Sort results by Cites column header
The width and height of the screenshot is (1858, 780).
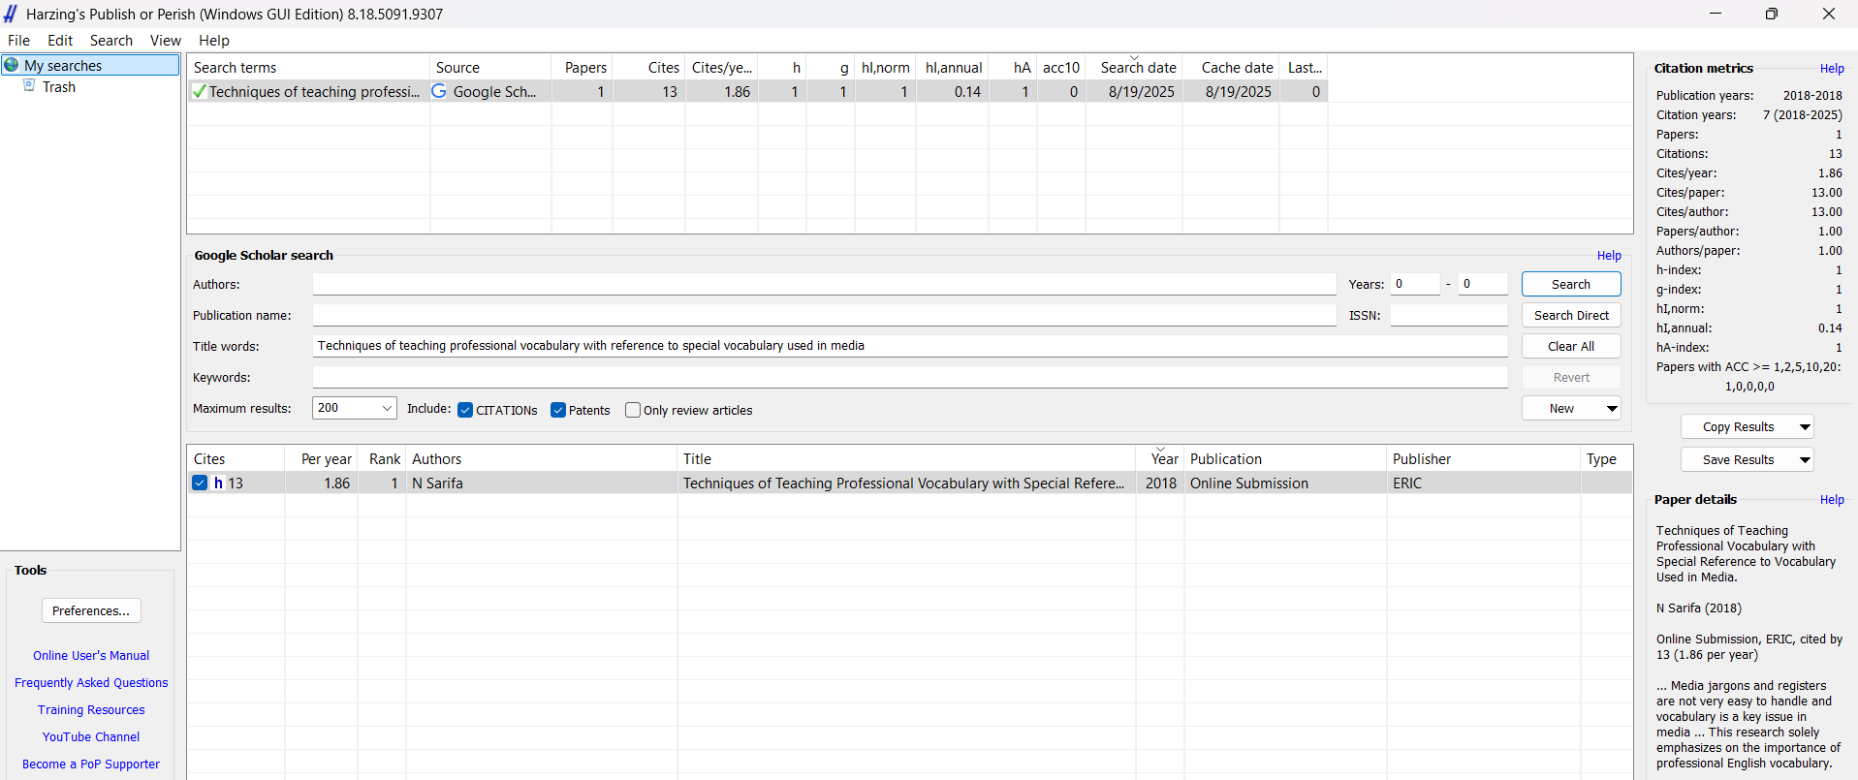pos(236,459)
